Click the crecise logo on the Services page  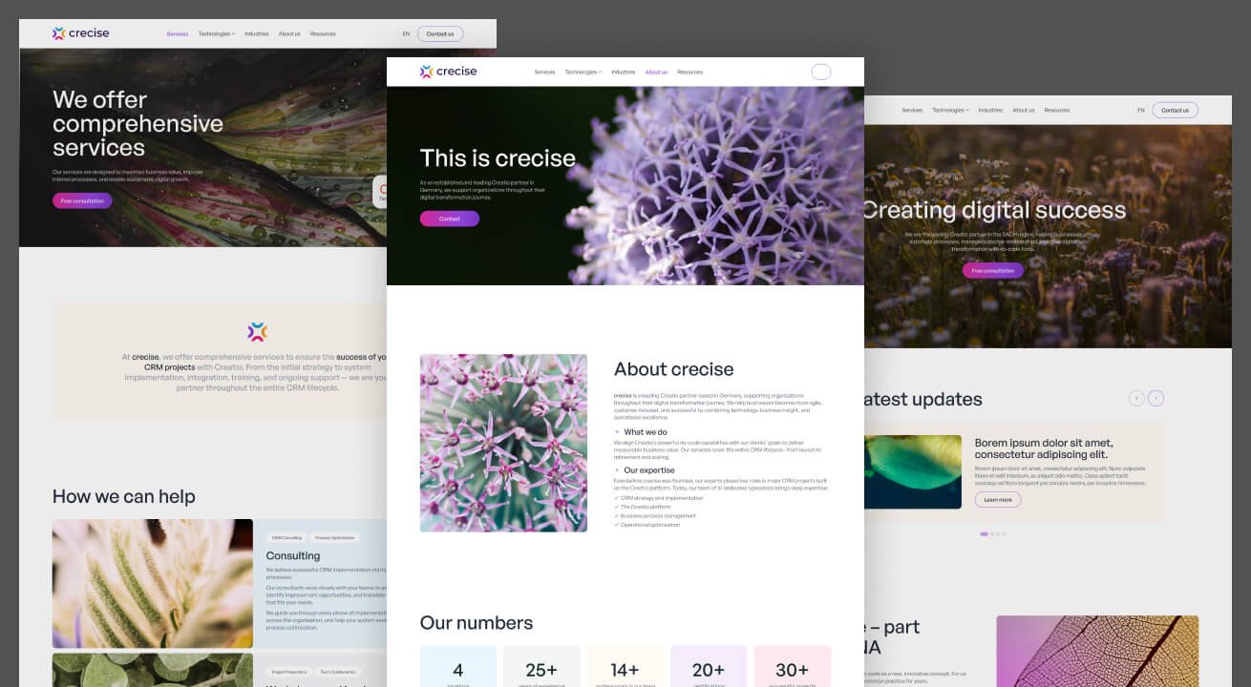(x=81, y=32)
